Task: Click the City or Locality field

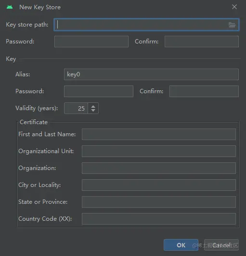Action: pos(159,185)
